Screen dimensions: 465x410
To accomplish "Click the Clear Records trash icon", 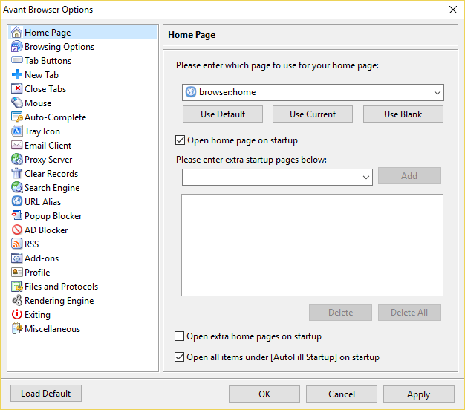I will (16, 173).
